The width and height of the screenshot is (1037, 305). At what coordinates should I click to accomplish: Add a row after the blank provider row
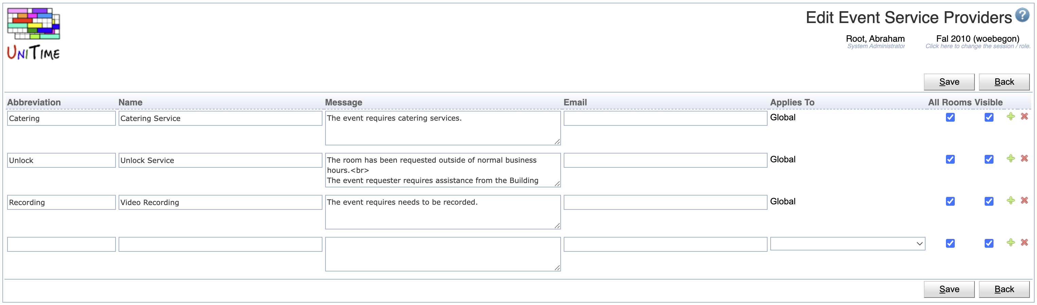[x=1010, y=242]
